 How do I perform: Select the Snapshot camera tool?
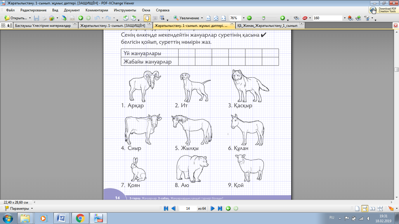coord(155,18)
